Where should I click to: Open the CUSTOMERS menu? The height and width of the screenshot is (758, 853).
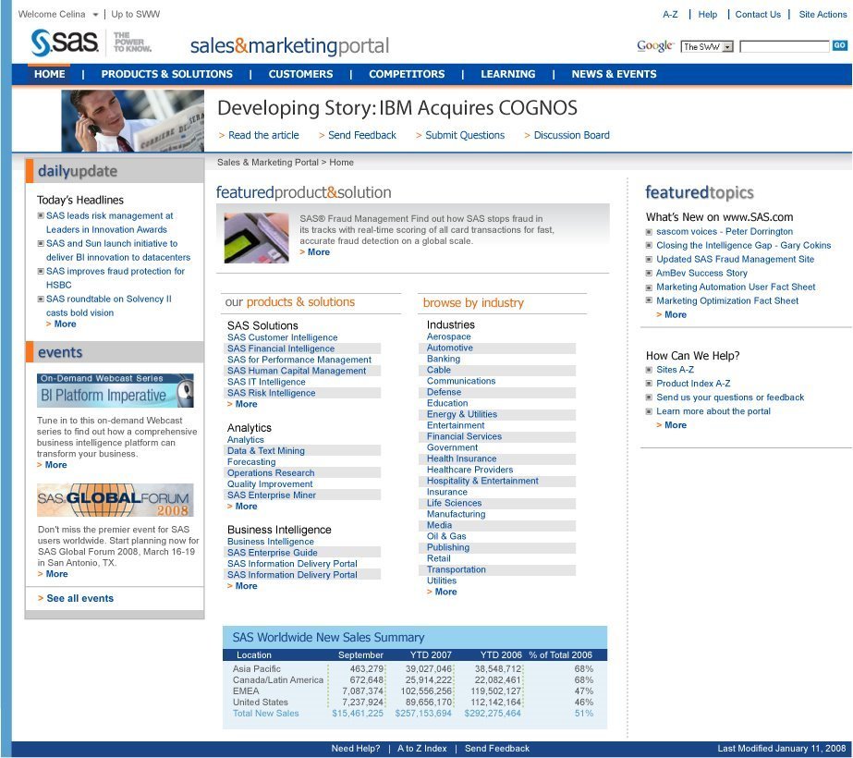coord(300,74)
